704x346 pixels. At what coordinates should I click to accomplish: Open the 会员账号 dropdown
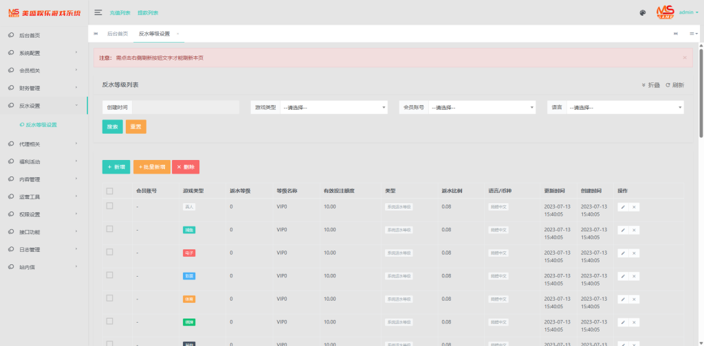click(x=481, y=107)
